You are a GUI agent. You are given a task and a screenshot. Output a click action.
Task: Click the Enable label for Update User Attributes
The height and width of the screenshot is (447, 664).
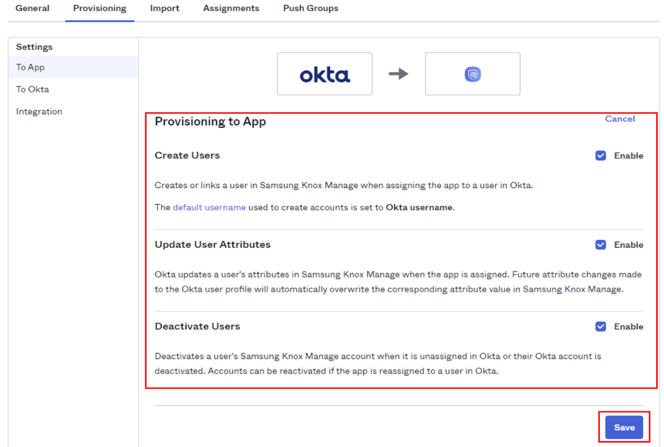point(628,245)
